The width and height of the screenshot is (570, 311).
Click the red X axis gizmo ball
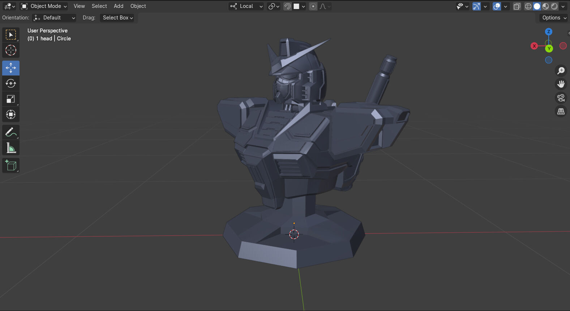pyautogui.click(x=534, y=46)
